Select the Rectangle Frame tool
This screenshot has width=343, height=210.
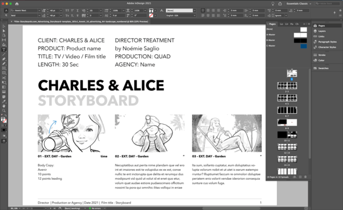pyautogui.click(x=4, y=68)
